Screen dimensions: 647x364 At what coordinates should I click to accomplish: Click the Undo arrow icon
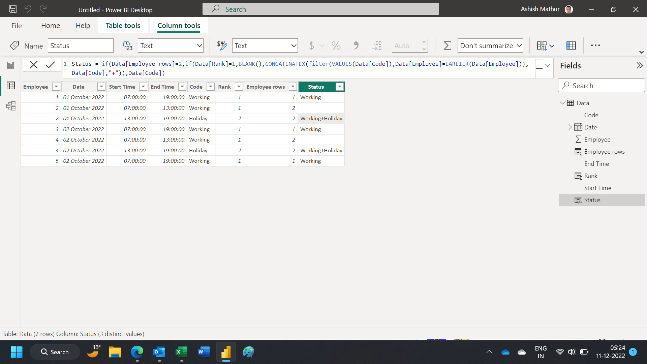(28, 9)
